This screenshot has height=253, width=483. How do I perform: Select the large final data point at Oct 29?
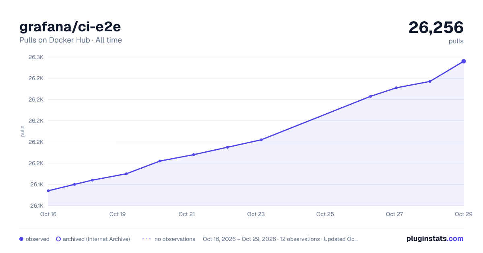point(464,61)
